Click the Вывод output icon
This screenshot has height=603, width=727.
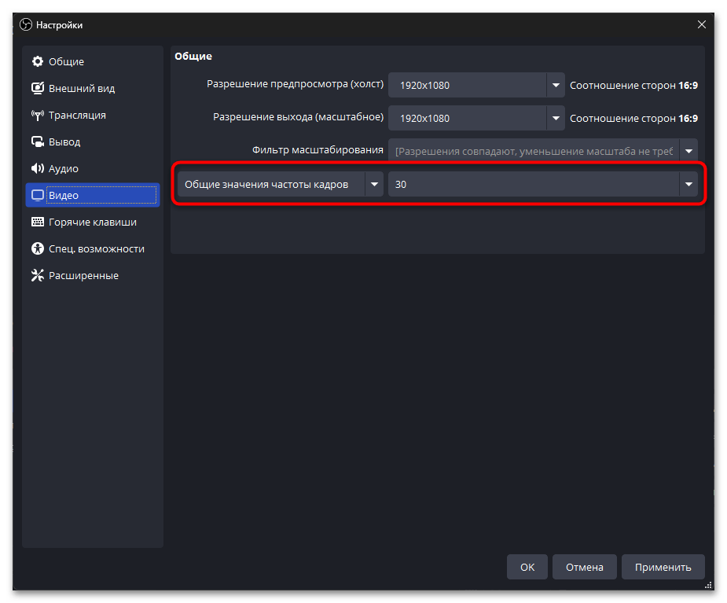coord(37,142)
